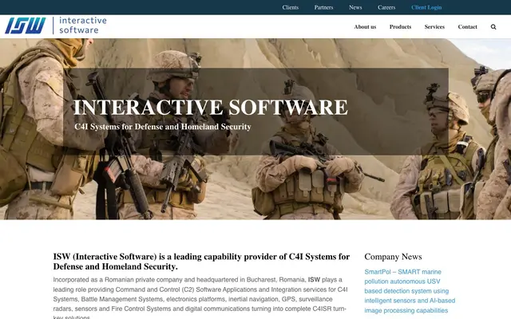This screenshot has height=319, width=511.
Task: Open the Products menu item
Action: pos(400,27)
